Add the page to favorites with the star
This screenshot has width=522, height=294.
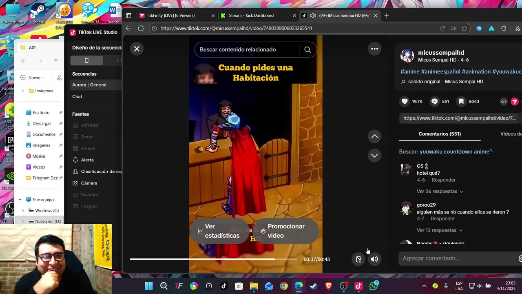(x=464, y=28)
